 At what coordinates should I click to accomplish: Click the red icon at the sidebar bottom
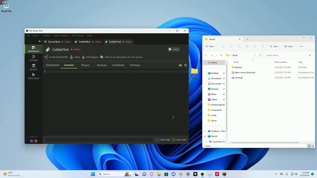coord(36,141)
